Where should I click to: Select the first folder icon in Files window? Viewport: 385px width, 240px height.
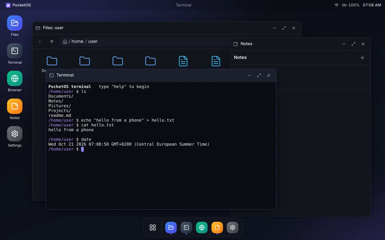[52, 61]
